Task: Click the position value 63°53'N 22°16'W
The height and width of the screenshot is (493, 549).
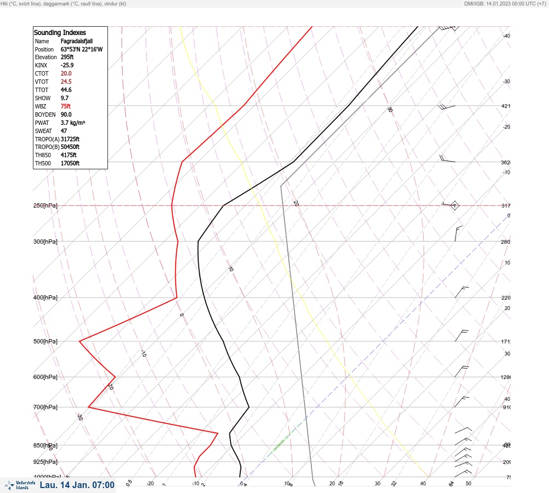Action: pos(82,49)
